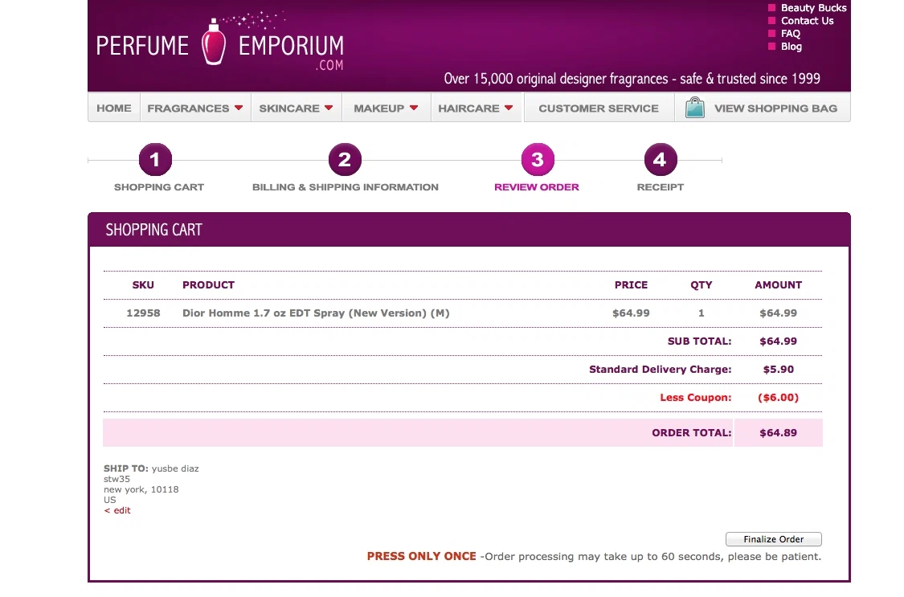Click the Shopping Cart panel heading
This screenshot has height=597, width=904.
[154, 229]
